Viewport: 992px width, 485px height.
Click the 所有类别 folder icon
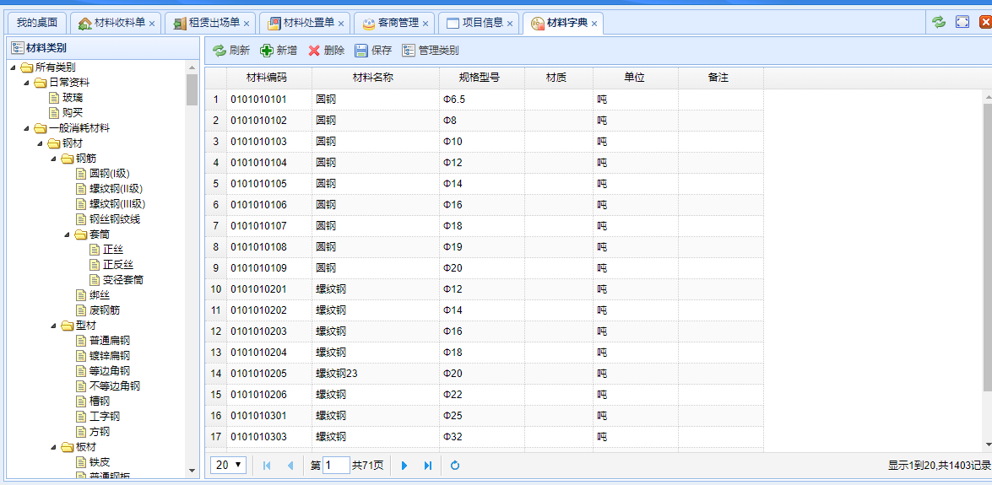26,67
